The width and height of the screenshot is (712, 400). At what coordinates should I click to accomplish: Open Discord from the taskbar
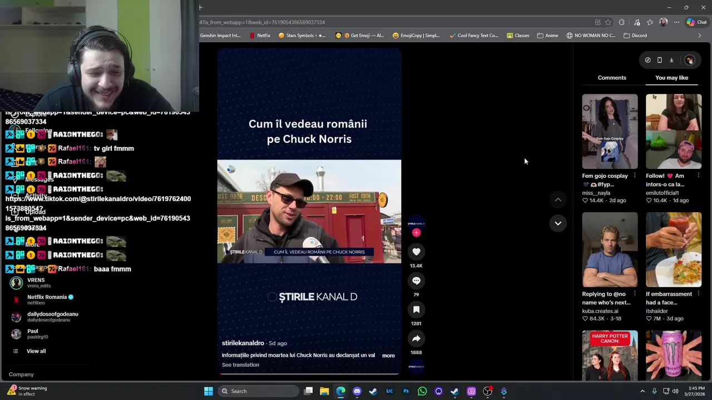357,391
